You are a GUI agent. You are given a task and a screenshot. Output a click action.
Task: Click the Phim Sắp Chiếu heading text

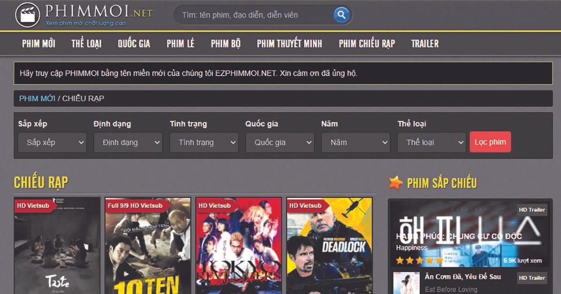point(442,183)
